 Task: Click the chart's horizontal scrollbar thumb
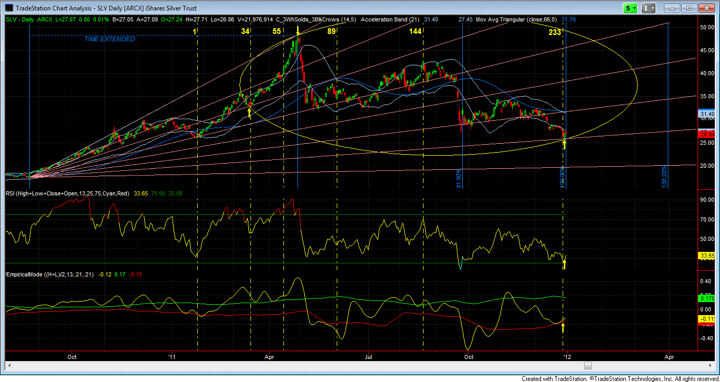pos(588,365)
